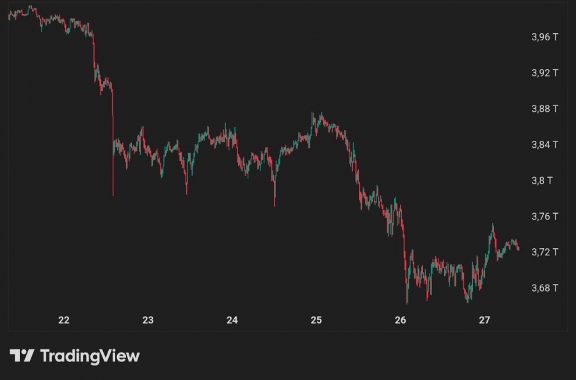Click the 3,92 T price level label
Viewport: 576px width, 380px height.
(545, 73)
